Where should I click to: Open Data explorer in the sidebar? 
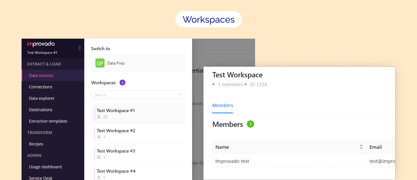[x=42, y=98]
